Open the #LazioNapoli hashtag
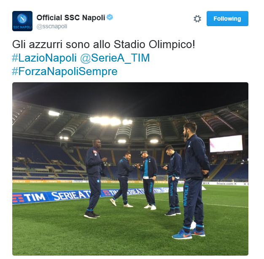Viewport: 264px width, 259px height. (x=44, y=58)
